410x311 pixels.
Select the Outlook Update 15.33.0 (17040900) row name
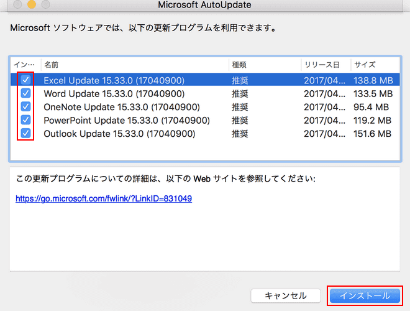[x=119, y=134]
